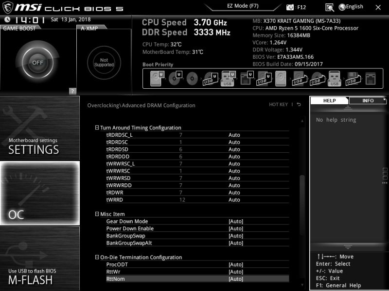
Task: Toggle the GAME BOOST OFF knob
Action: click(x=37, y=63)
